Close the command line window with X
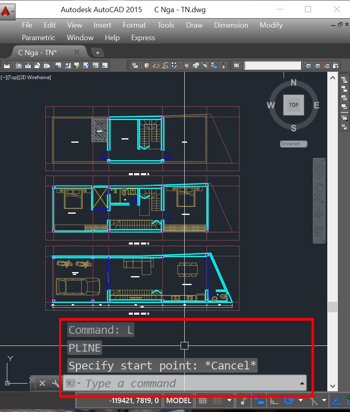Image resolution: width=350 pixels, height=412 pixels. (x=42, y=383)
